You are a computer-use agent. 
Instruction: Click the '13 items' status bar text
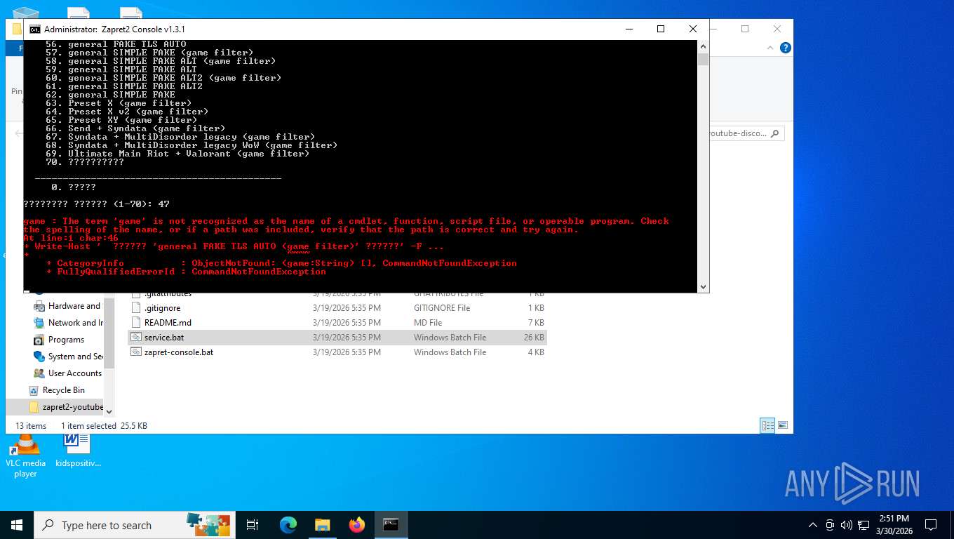pyautogui.click(x=31, y=426)
